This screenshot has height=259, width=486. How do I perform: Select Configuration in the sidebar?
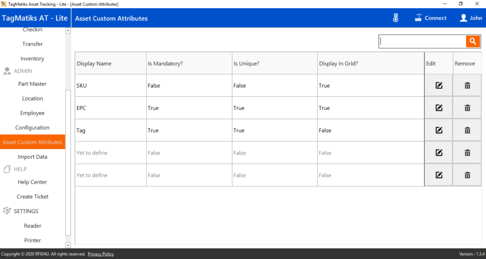(x=33, y=128)
